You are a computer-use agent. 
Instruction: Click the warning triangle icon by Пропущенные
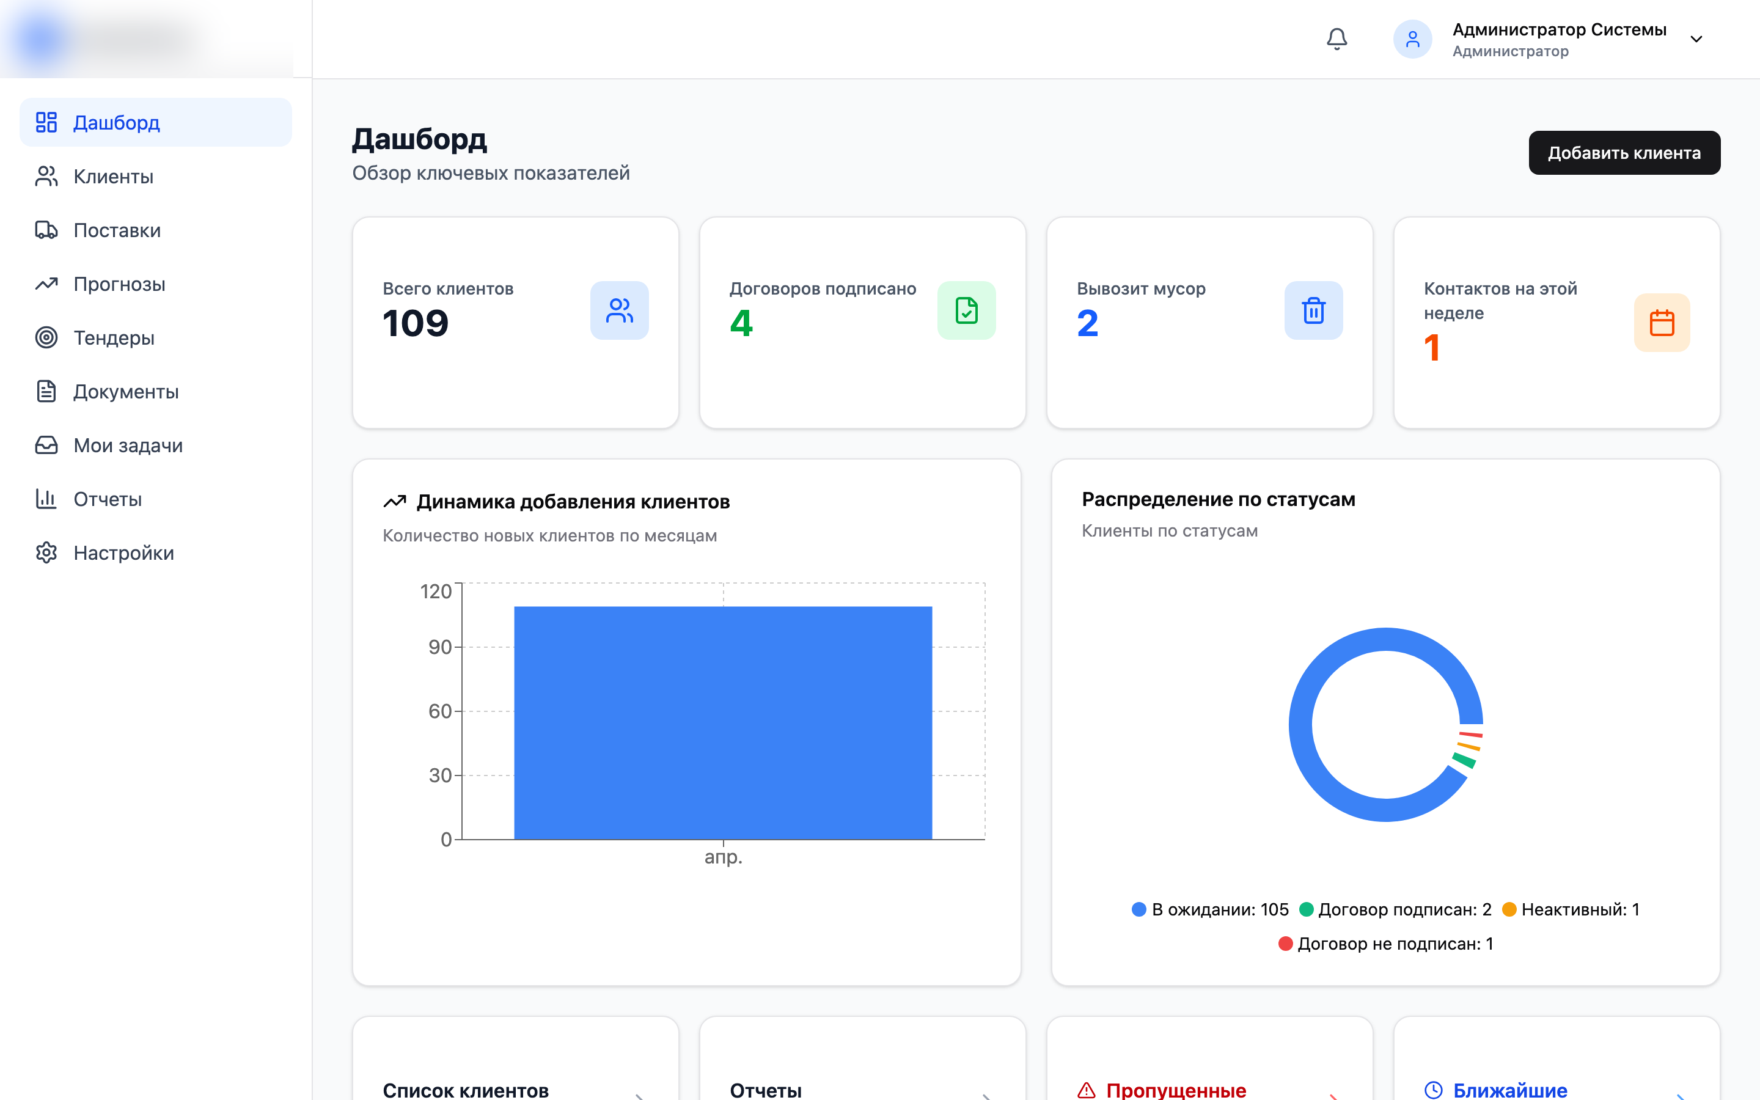tap(1087, 1090)
